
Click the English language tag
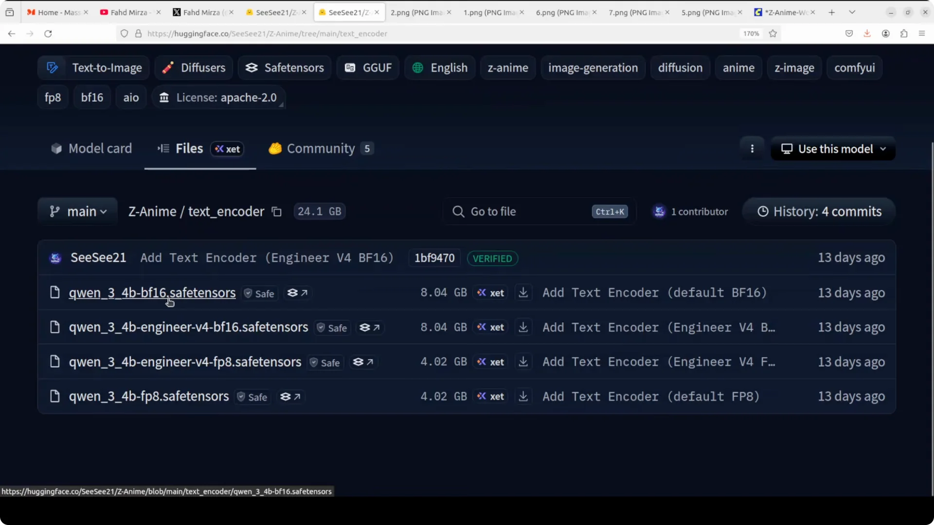coord(440,68)
